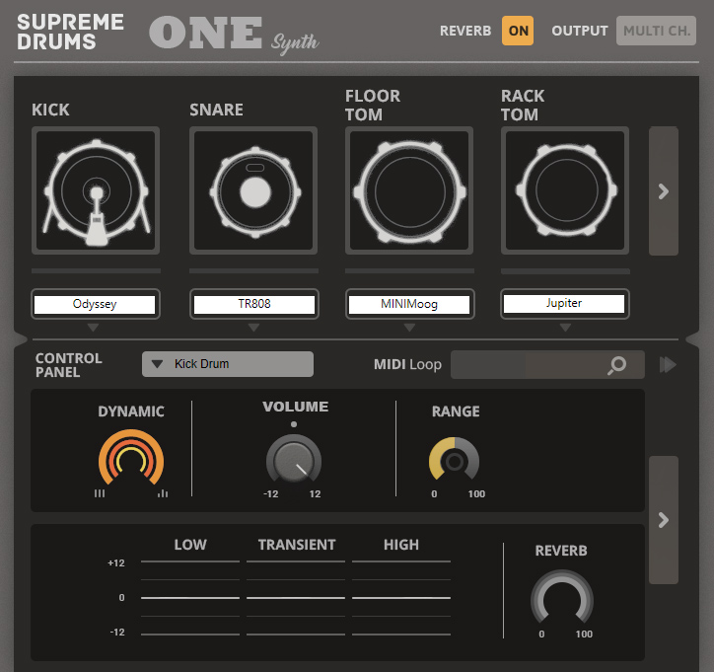Trigger the Floor Tom drum pad

(409, 190)
